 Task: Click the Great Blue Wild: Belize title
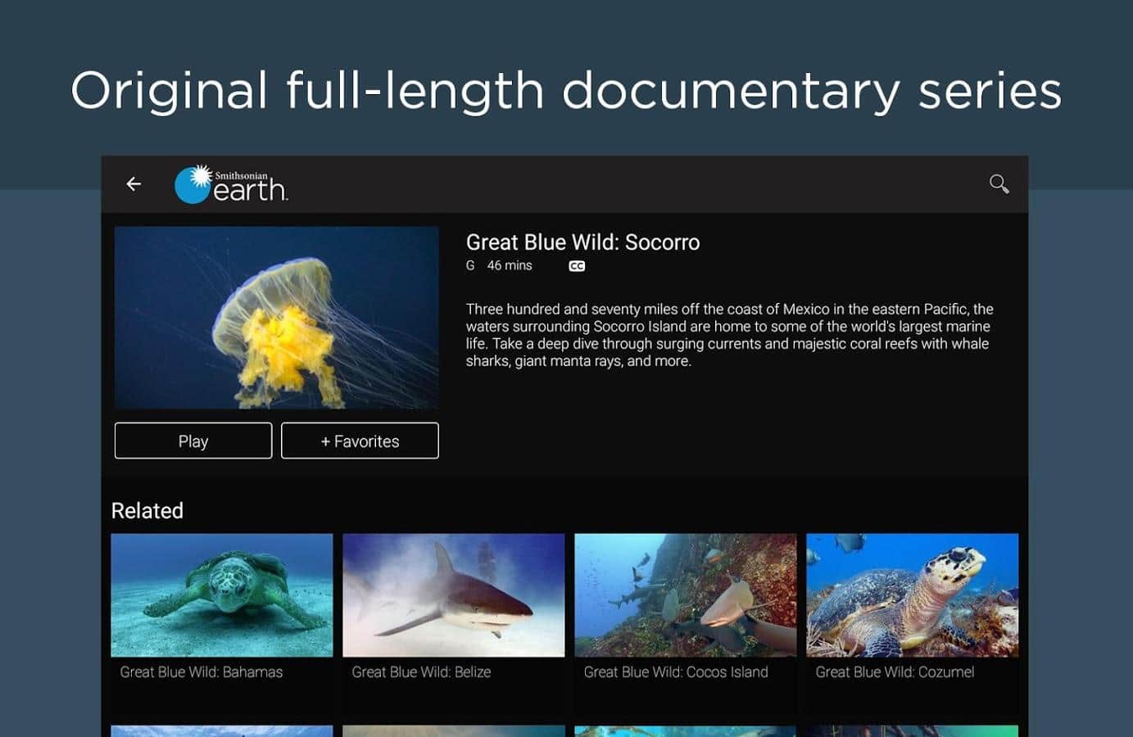(x=421, y=672)
